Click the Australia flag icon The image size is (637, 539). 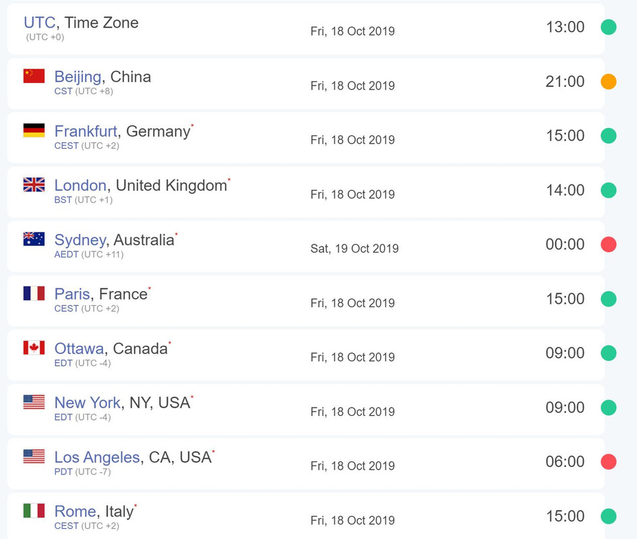[x=34, y=239]
